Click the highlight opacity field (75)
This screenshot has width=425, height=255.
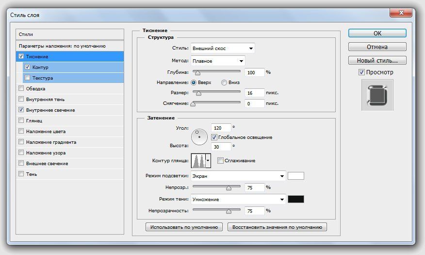pyautogui.click(x=255, y=187)
